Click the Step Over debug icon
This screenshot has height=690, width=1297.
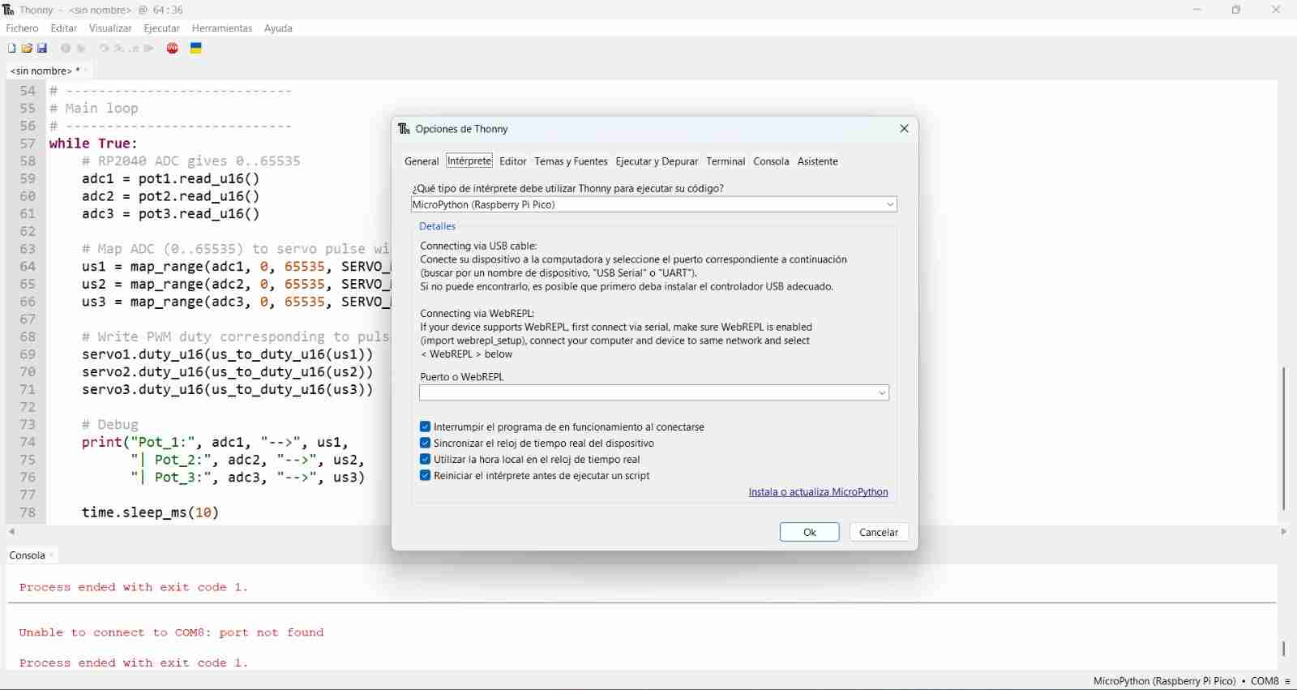104,49
